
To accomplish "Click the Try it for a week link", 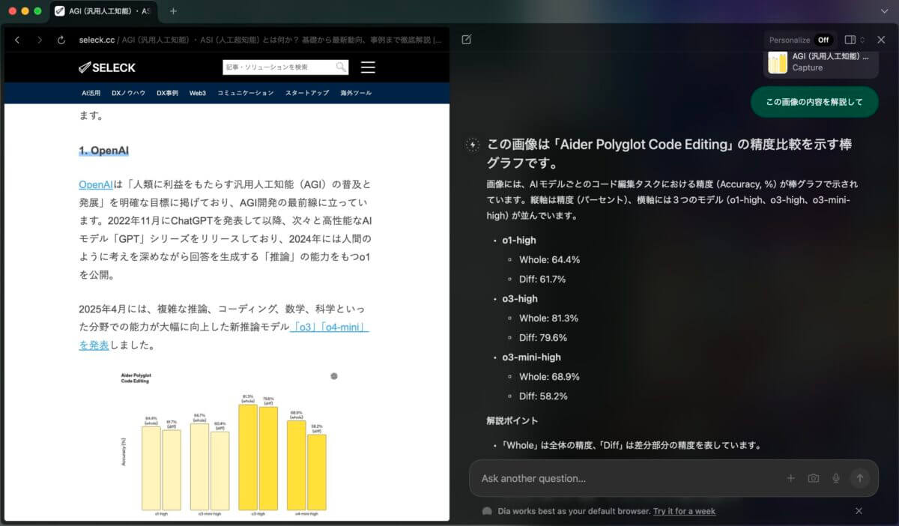I will click(684, 511).
